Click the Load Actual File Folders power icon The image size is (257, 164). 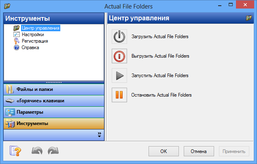119,37
